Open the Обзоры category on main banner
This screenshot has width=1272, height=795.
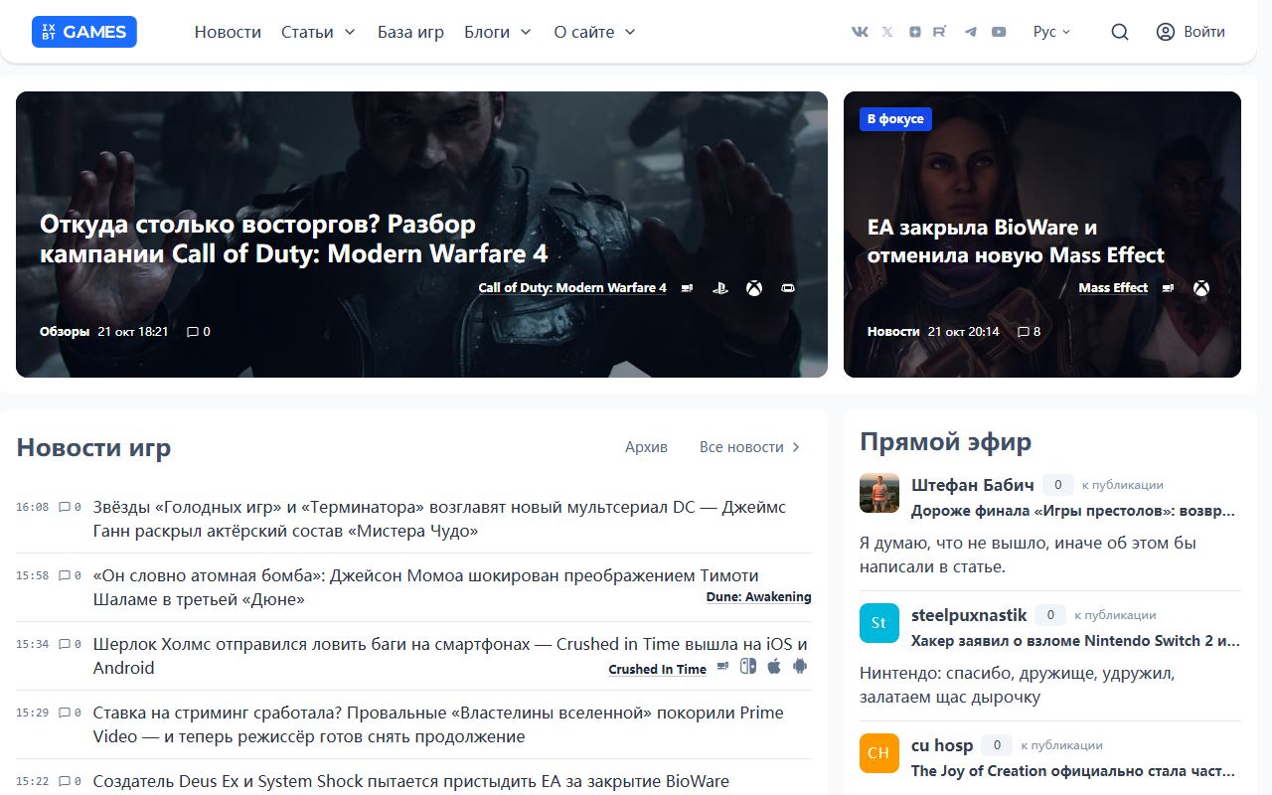(x=65, y=332)
